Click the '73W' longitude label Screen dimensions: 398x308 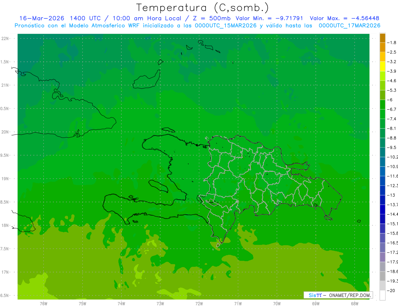click(160, 304)
